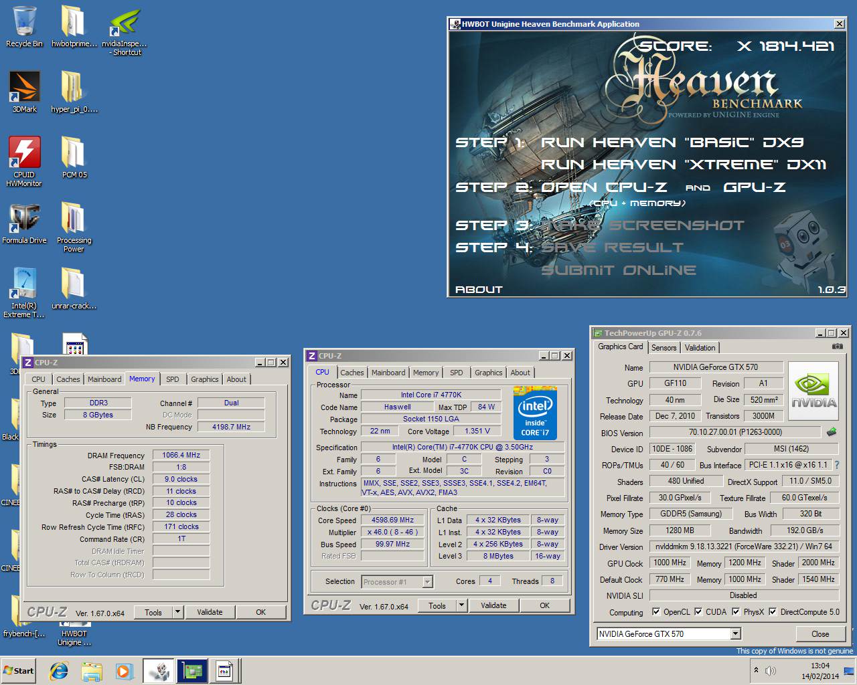Toggle the OpenCL checkbox in GPU-Z
The height and width of the screenshot is (685, 857).
pos(656,611)
